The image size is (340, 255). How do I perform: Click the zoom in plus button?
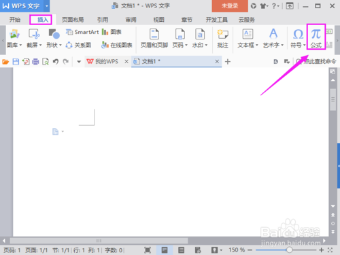322,250
